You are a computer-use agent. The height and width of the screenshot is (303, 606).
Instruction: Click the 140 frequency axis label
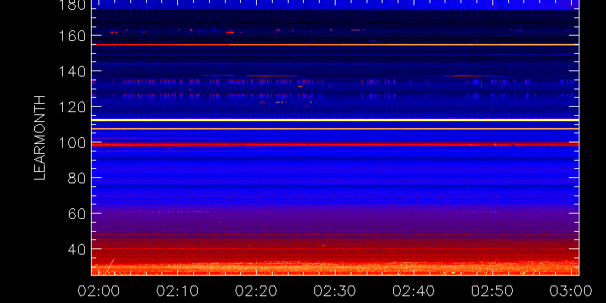[x=72, y=71]
